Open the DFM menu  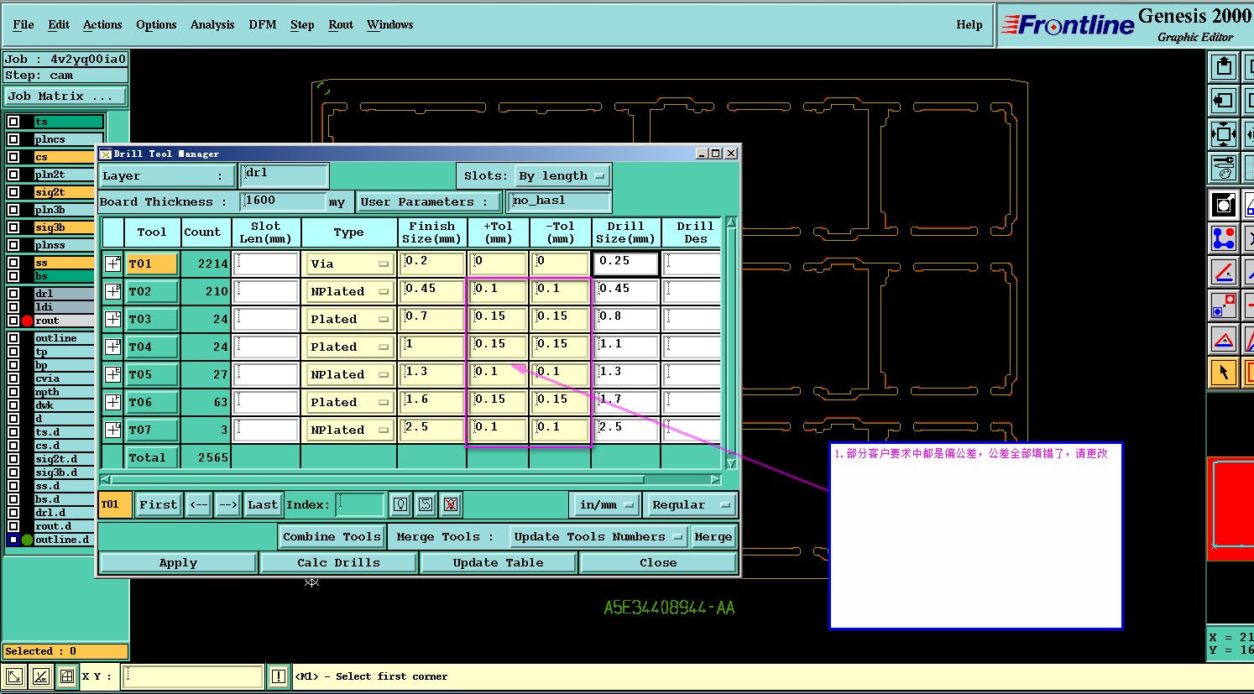[262, 25]
